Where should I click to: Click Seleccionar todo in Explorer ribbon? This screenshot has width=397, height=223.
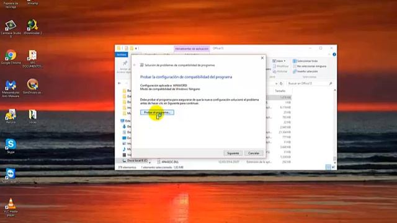(305, 61)
